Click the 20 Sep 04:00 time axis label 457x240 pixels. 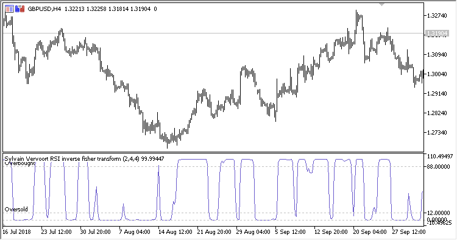pos(370,232)
